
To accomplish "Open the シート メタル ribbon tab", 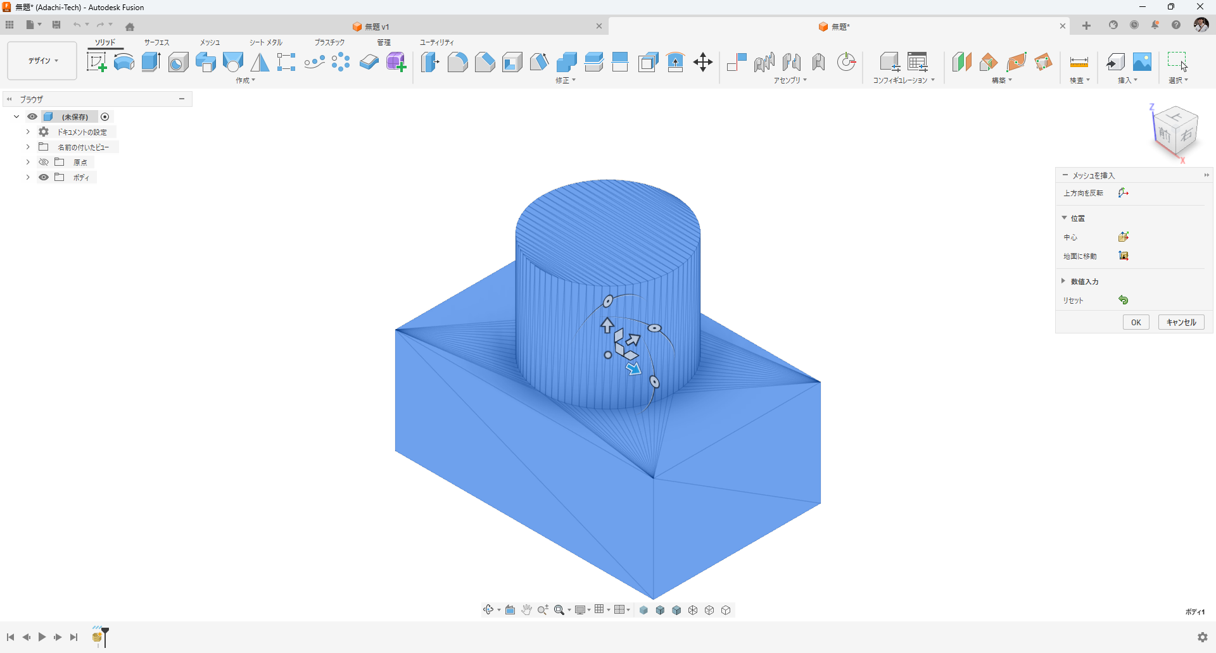I will [x=266, y=42].
